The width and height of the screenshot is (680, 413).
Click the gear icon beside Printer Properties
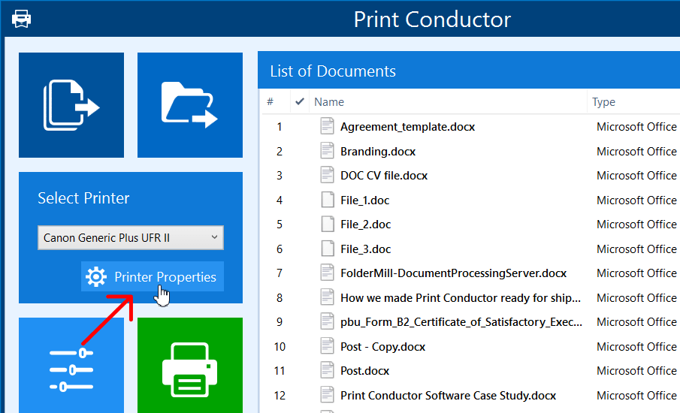pos(96,277)
